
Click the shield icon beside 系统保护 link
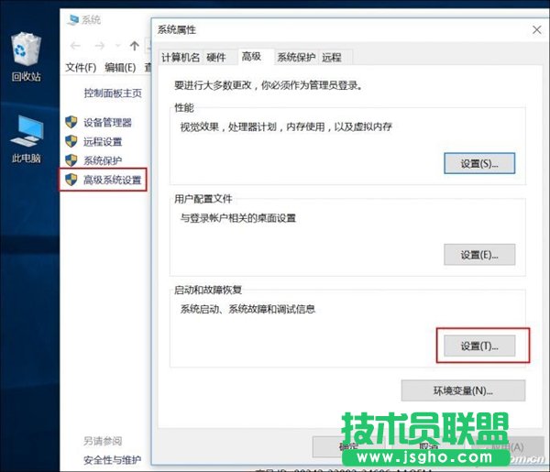[x=71, y=160]
